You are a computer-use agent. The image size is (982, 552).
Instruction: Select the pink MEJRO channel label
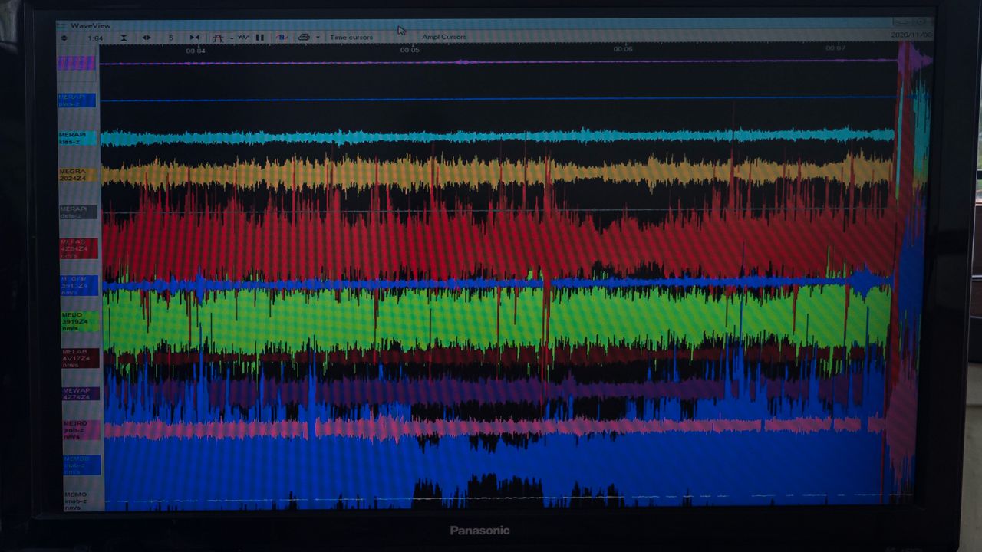tap(81, 429)
